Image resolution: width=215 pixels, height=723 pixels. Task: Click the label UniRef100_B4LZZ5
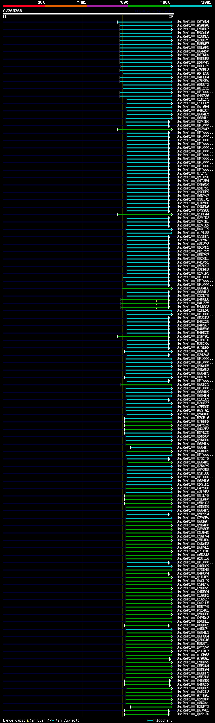click(x=193, y=303)
